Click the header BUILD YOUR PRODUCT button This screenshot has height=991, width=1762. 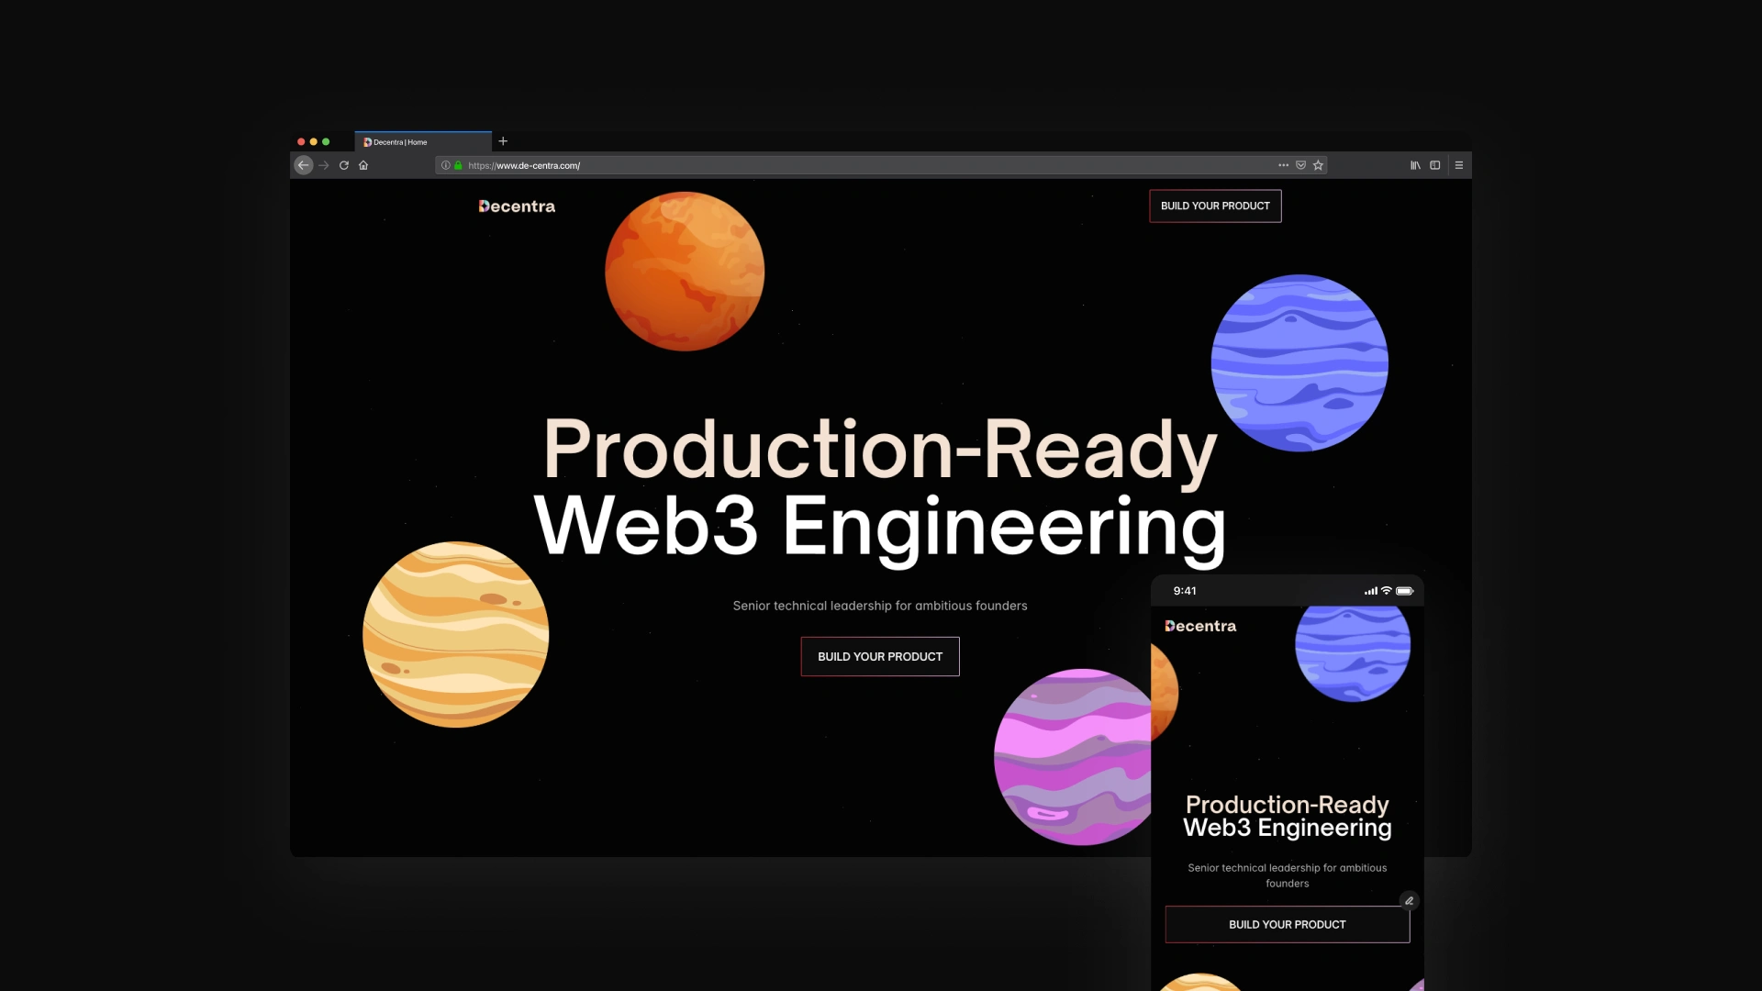tap(1215, 206)
